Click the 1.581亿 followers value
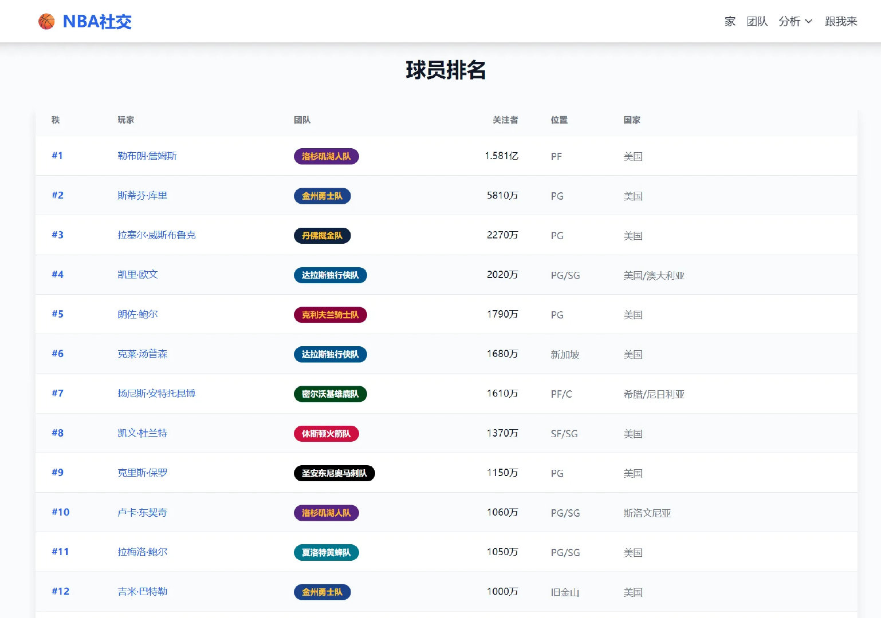Image resolution: width=881 pixels, height=618 pixels. [501, 156]
